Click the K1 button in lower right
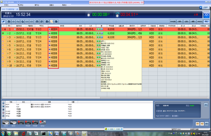This screenshot has width=211, height=136. [x=198, y=124]
